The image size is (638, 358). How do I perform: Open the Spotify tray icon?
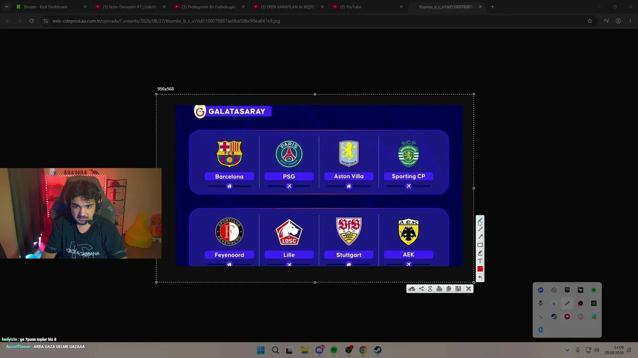[x=594, y=290]
